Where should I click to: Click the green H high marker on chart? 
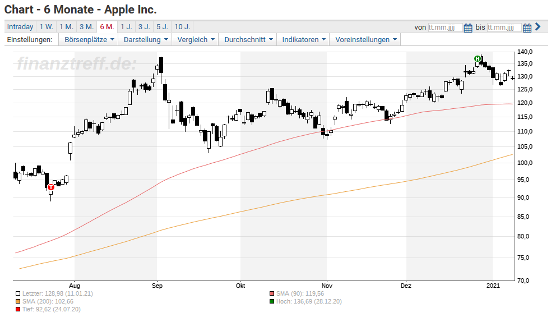tap(477, 59)
